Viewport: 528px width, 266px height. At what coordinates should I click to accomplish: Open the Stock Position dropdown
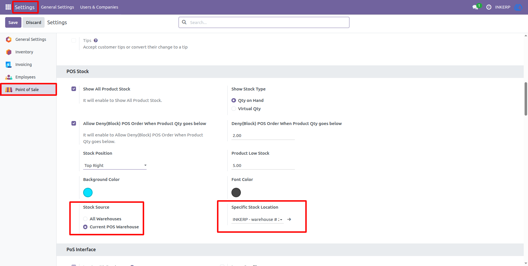pos(115,166)
